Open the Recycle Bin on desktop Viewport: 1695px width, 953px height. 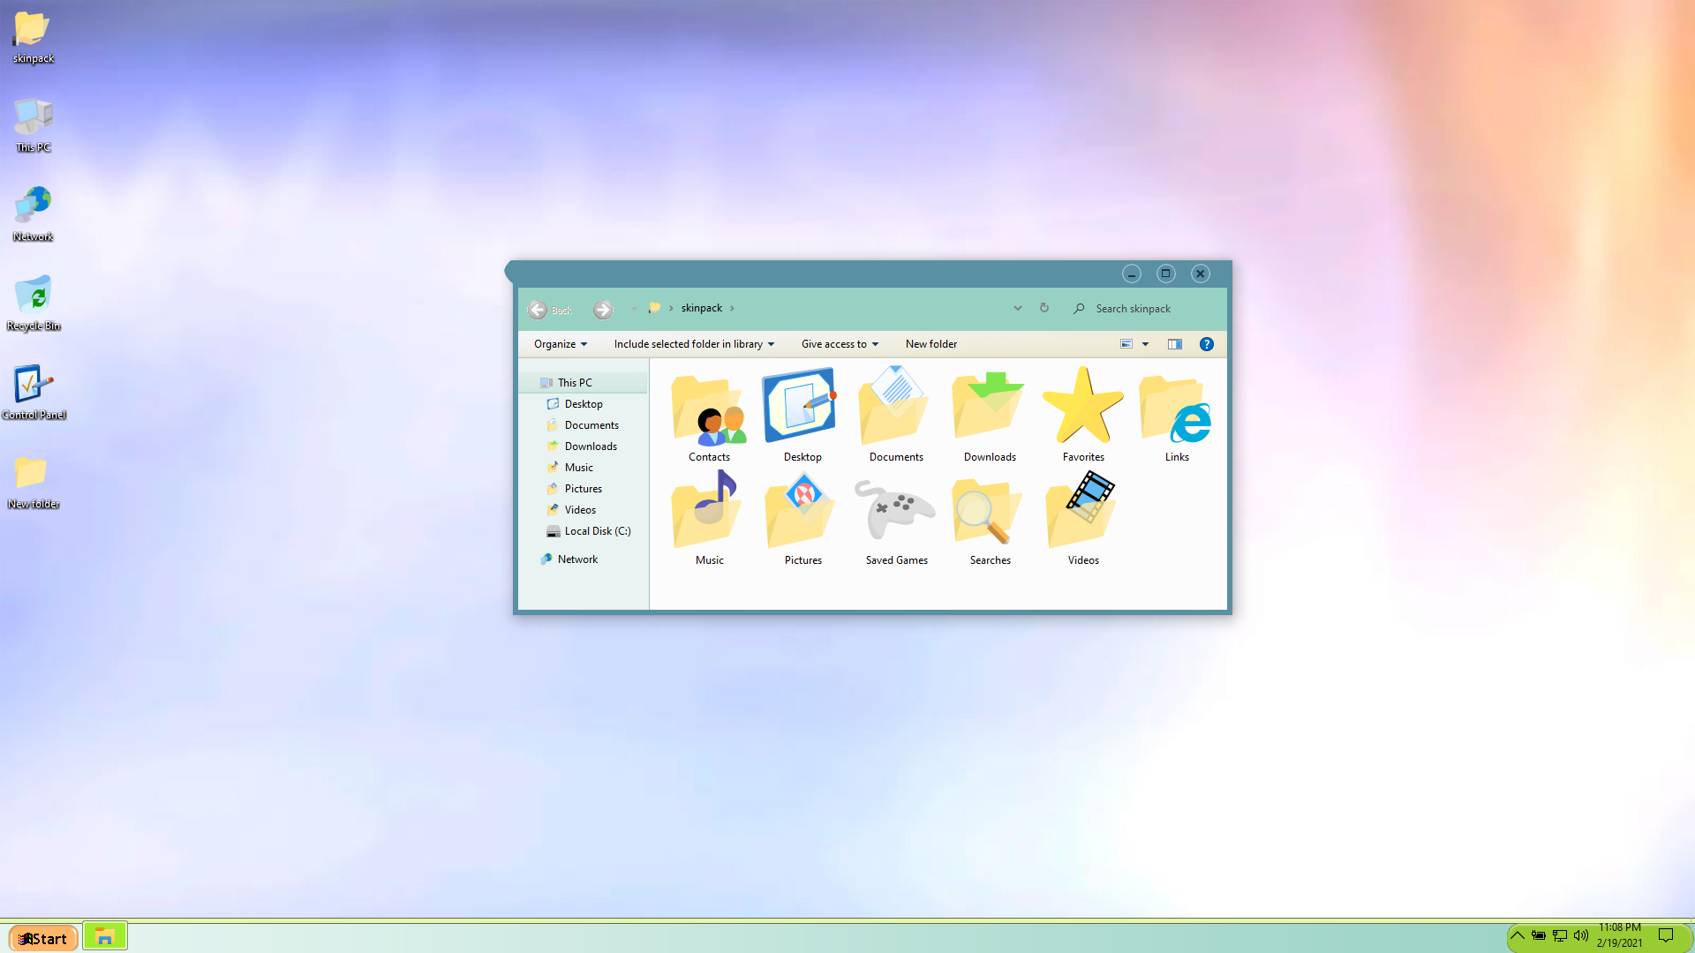click(34, 297)
